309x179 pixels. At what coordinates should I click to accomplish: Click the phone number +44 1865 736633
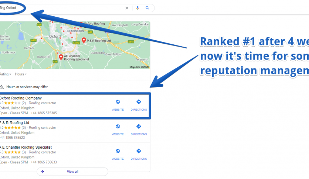44,162
